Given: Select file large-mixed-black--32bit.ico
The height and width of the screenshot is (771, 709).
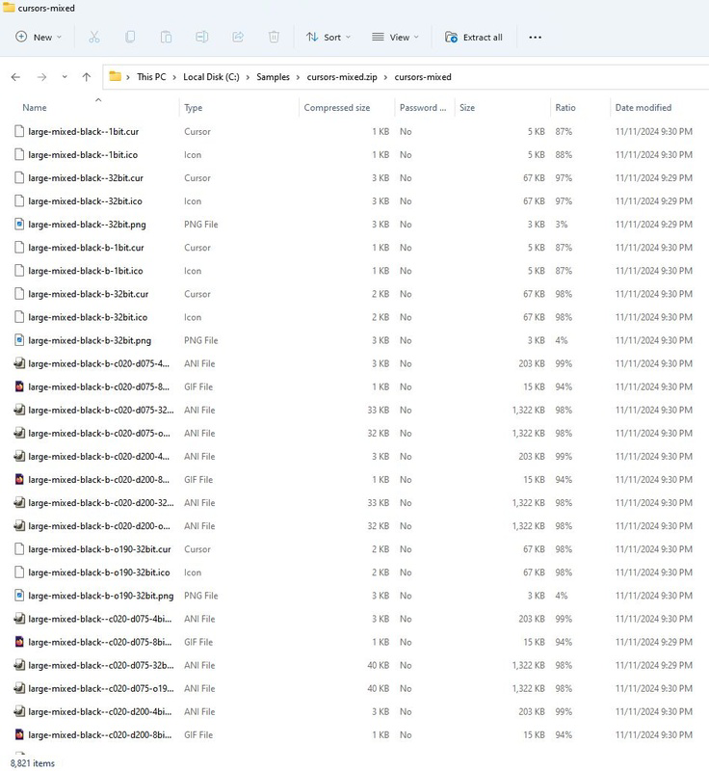Looking at the screenshot, I should point(86,201).
